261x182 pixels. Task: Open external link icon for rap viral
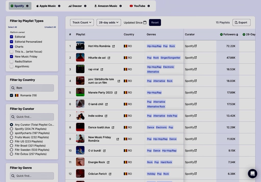[x=102, y=69]
